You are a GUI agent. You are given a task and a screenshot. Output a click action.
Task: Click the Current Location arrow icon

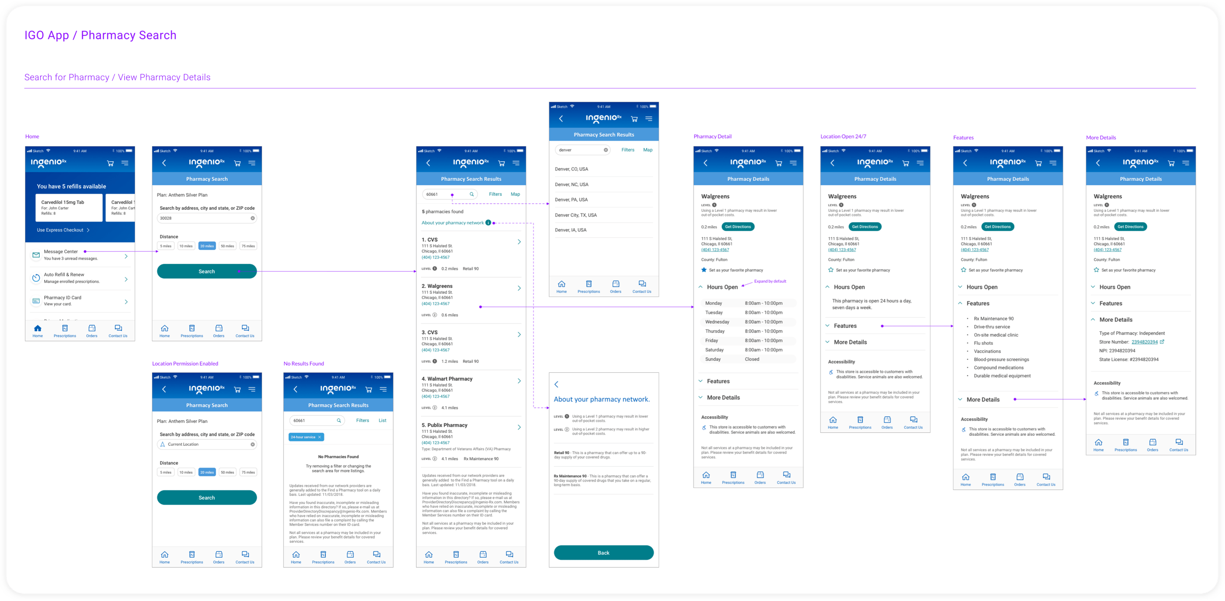click(163, 444)
